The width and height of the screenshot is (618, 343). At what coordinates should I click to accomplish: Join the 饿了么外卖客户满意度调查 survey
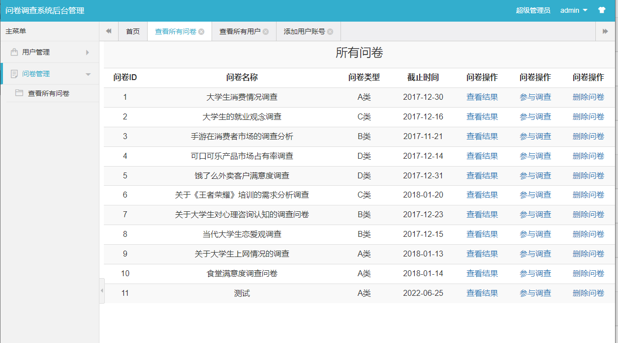coord(535,176)
